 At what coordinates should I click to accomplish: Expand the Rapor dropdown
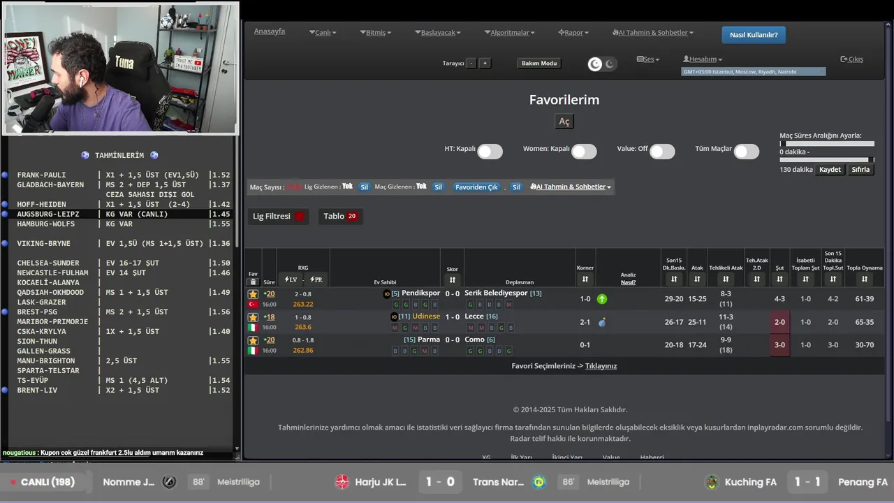573,33
